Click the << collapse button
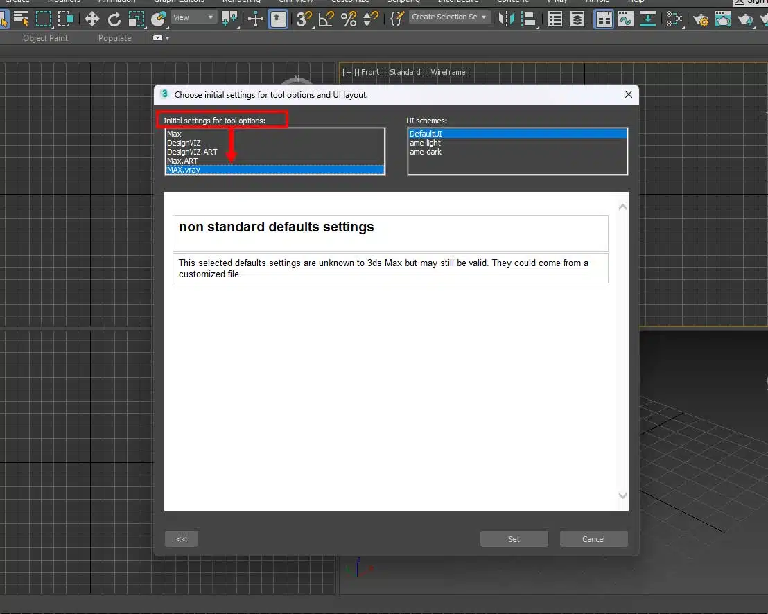This screenshot has height=614, width=768. [x=182, y=538]
